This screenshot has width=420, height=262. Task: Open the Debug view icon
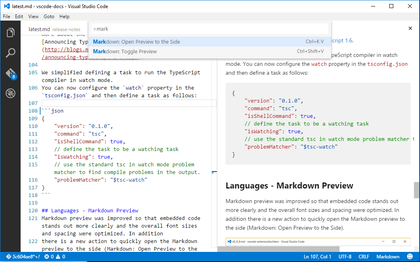tap(11, 93)
